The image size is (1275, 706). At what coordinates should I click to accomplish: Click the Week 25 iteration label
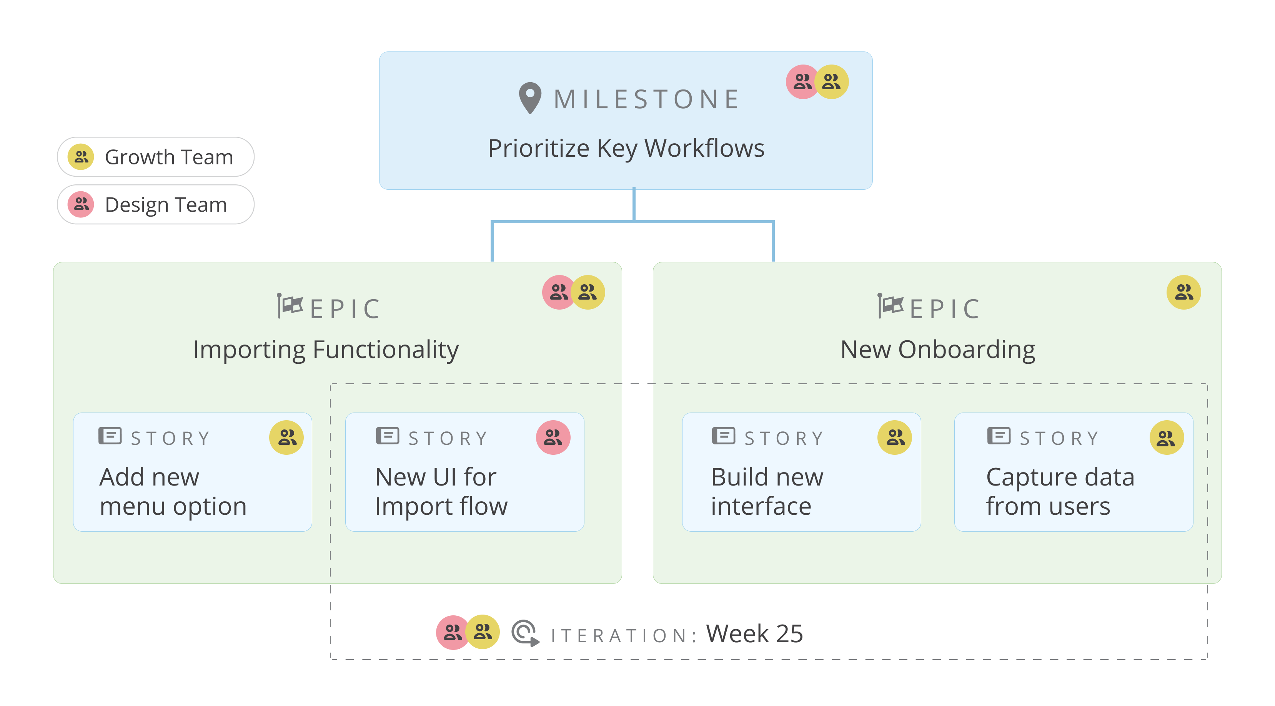pyautogui.click(x=754, y=634)
